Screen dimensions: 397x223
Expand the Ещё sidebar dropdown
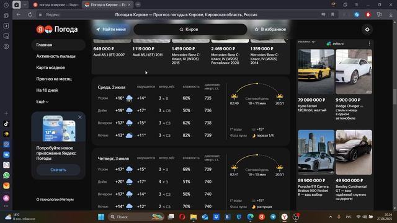pyautogui.click(x=42, y=102)
